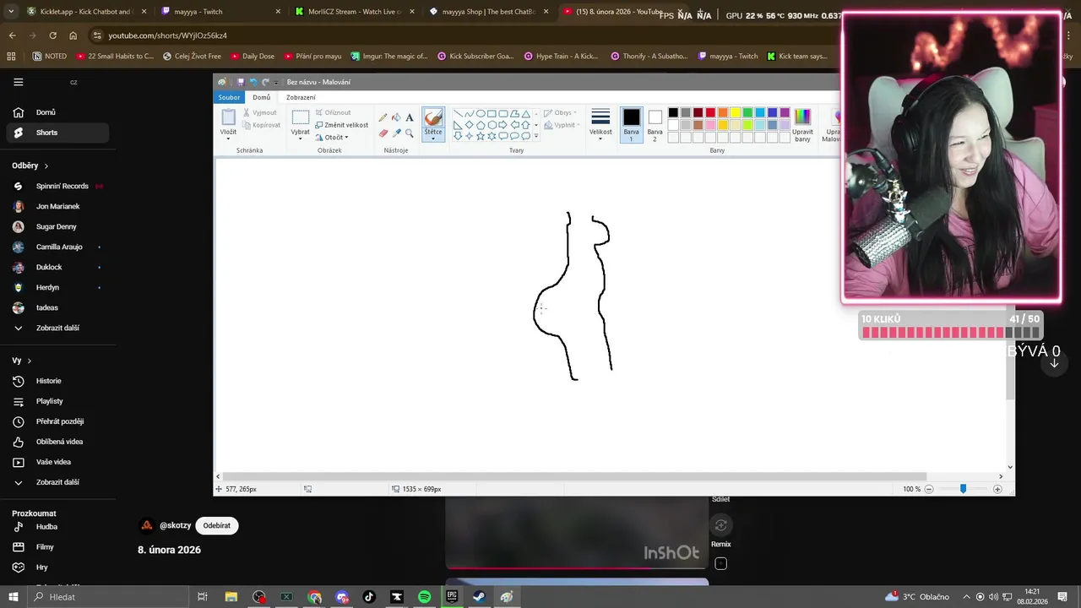
Task: Open the Daily Dose bookmark
Action: tap(252, 56)
